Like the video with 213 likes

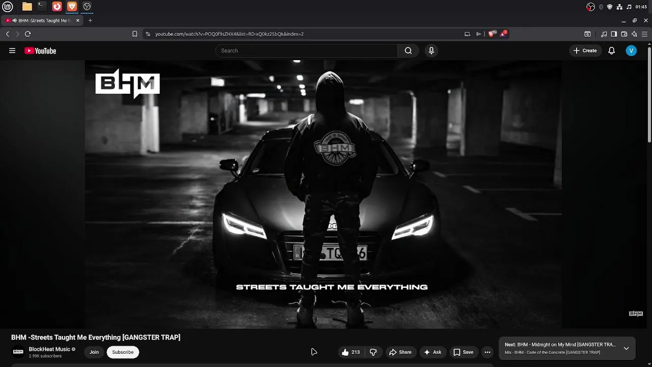[351, 352]
